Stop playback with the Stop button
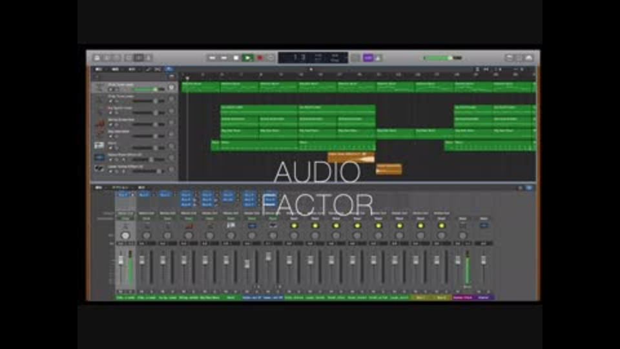The width and height of the screenshot is (620, 349). [x=236, y=58]
